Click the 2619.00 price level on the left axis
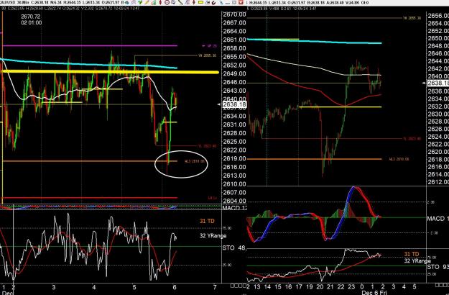The image size is (449, 295). 234,158
